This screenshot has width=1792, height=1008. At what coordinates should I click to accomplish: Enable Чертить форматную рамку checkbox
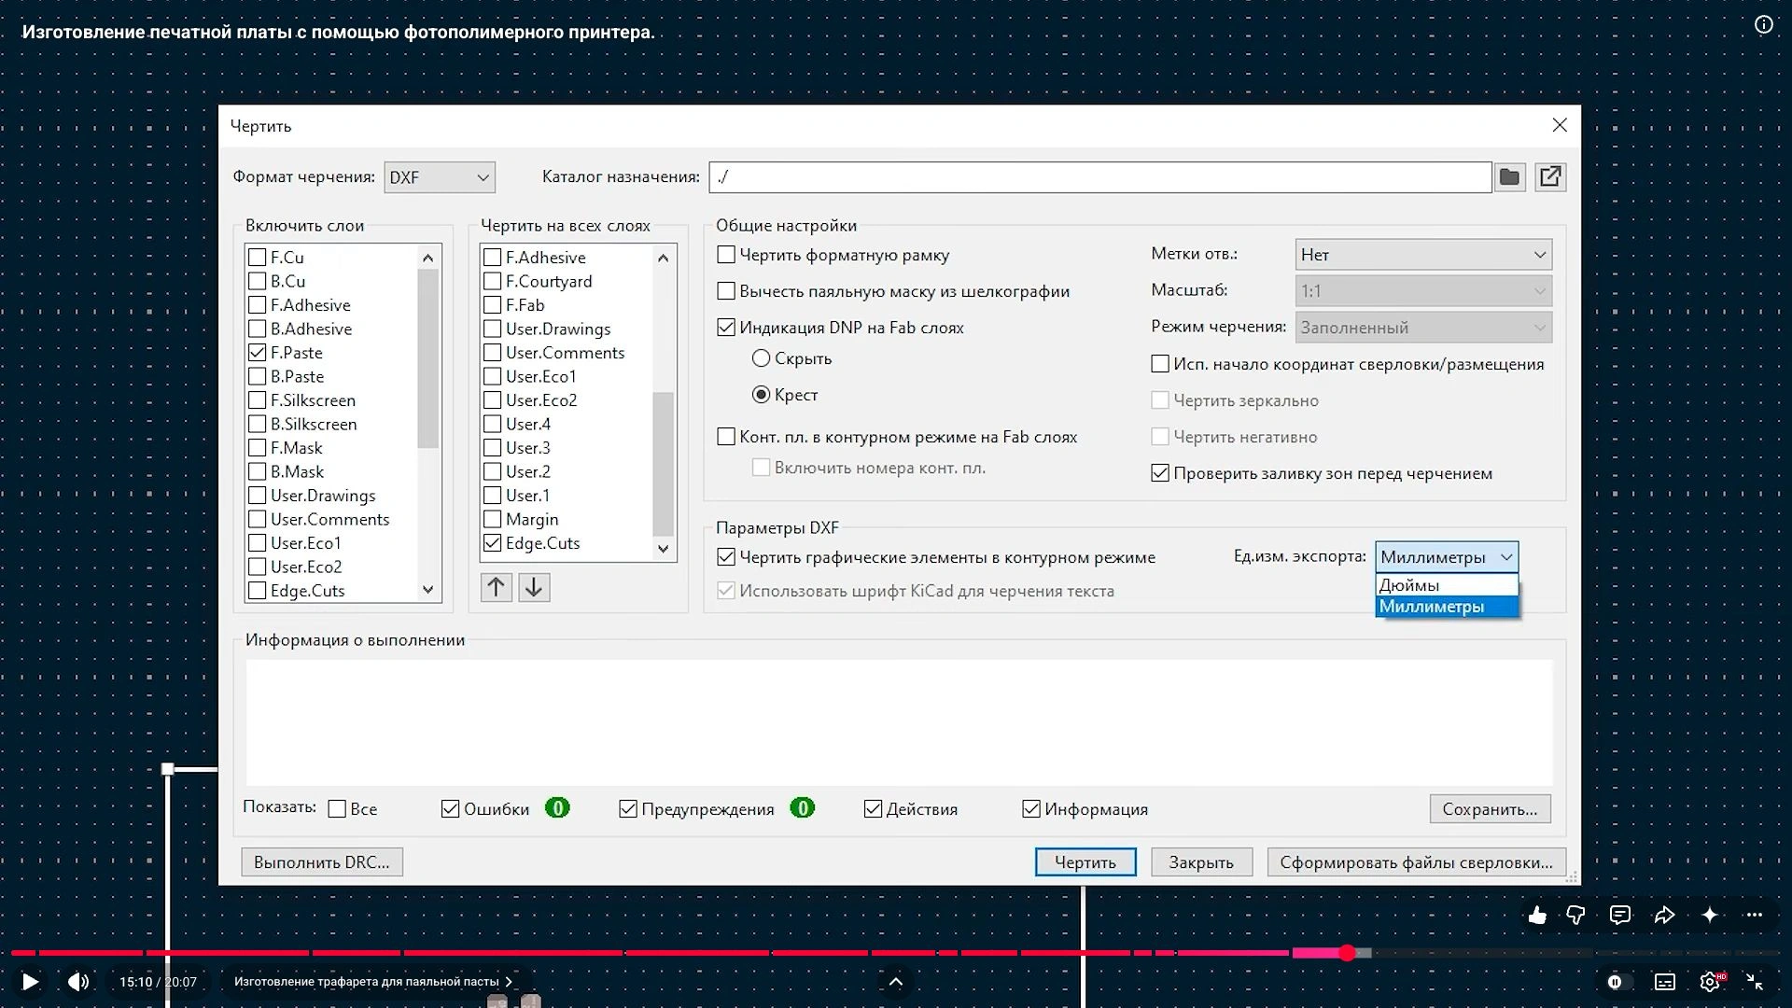[x=726, y=255]
